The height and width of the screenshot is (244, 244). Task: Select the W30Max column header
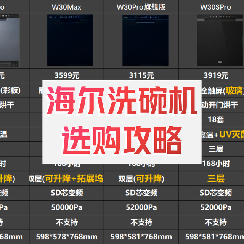[x=67, y=7]
